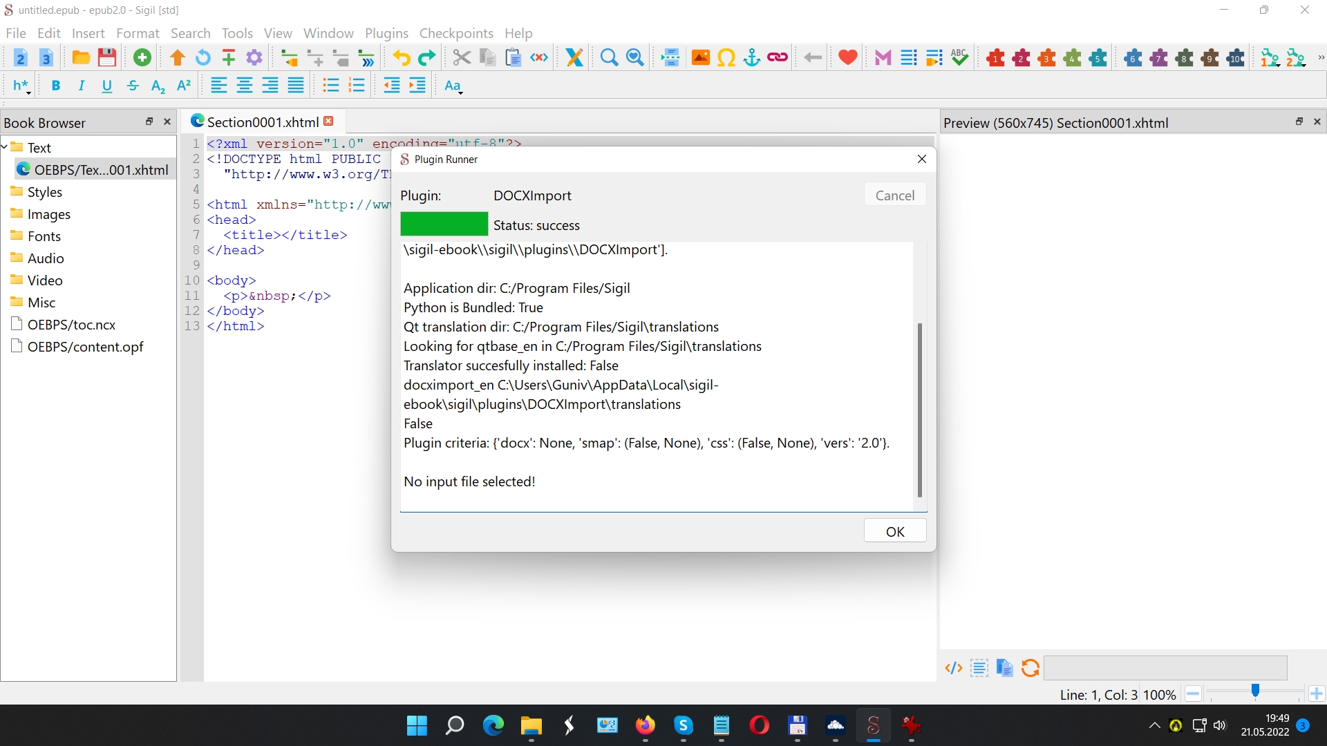This screenshot has height=746, width=1327.
Task: Open the Plugins menu
Action: click(x=386, y=33)
